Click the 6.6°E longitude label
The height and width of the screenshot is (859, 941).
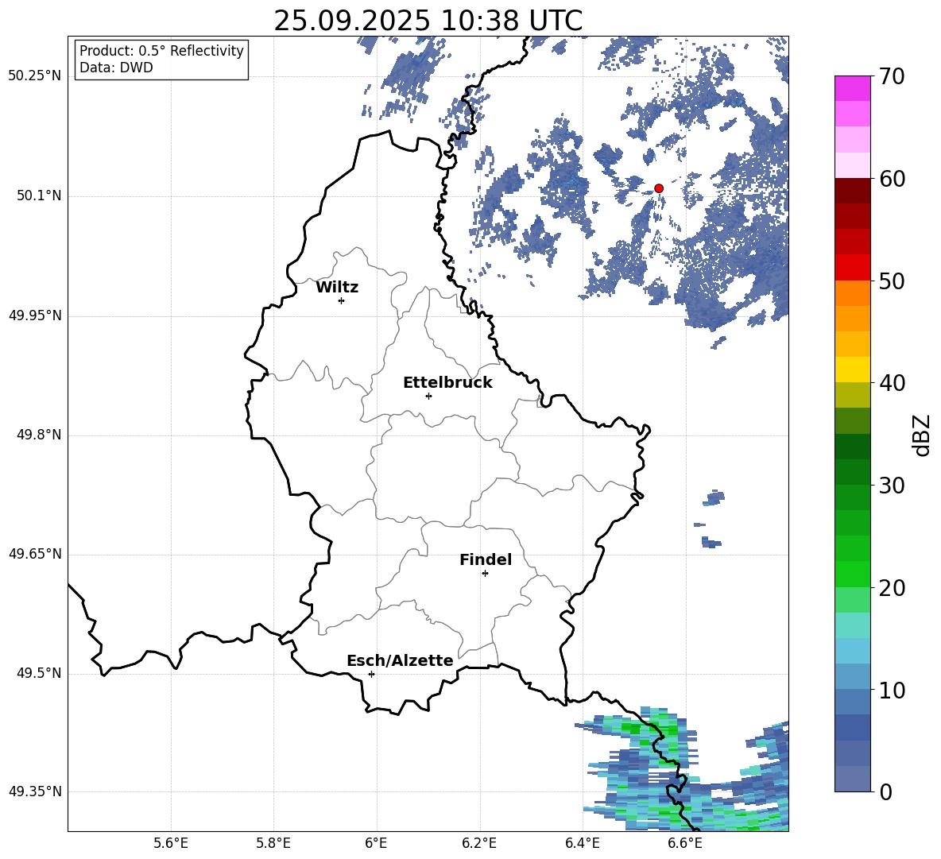click(685, 843)
